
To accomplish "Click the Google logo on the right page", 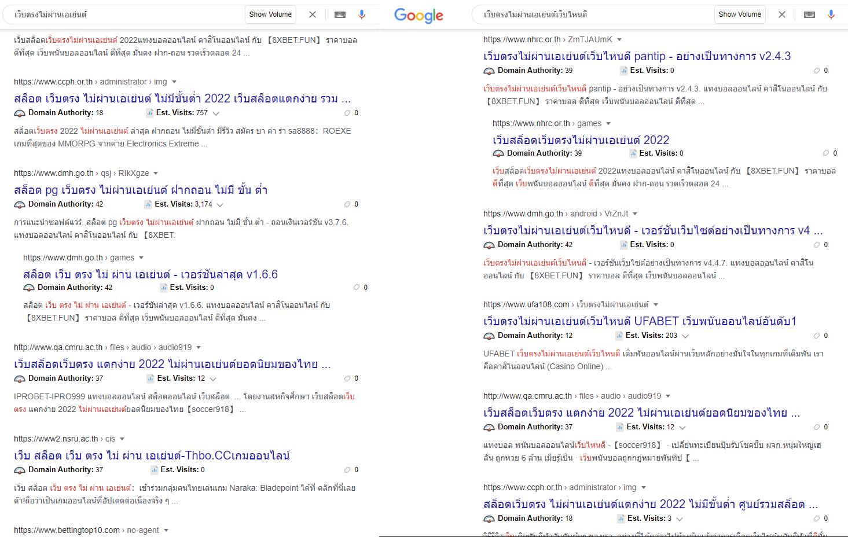I will (419, 16).
